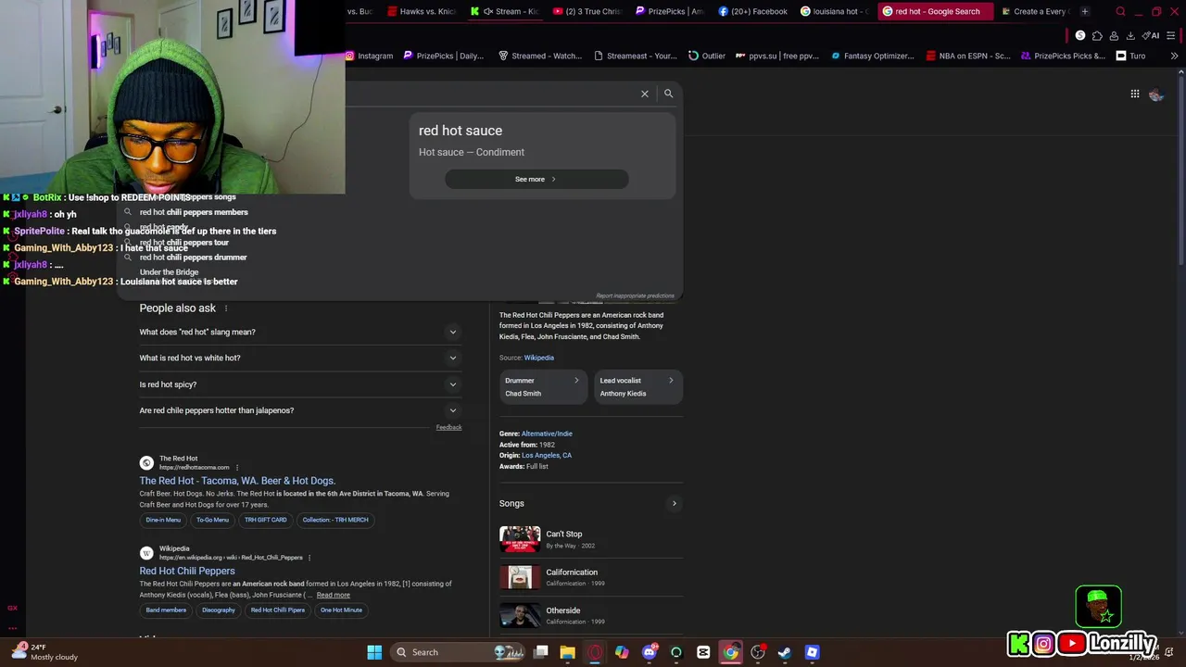Open the NBA on ESPN bookmark
Viewport: 1186px width, 667px height.
point(967,56)
